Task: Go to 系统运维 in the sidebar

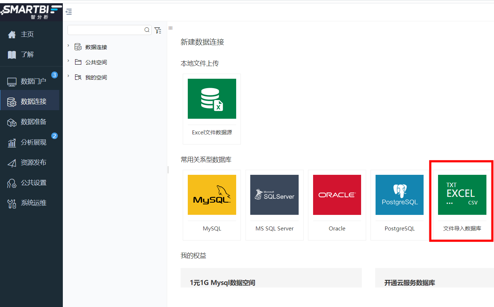Action: (x=34, y=203)
